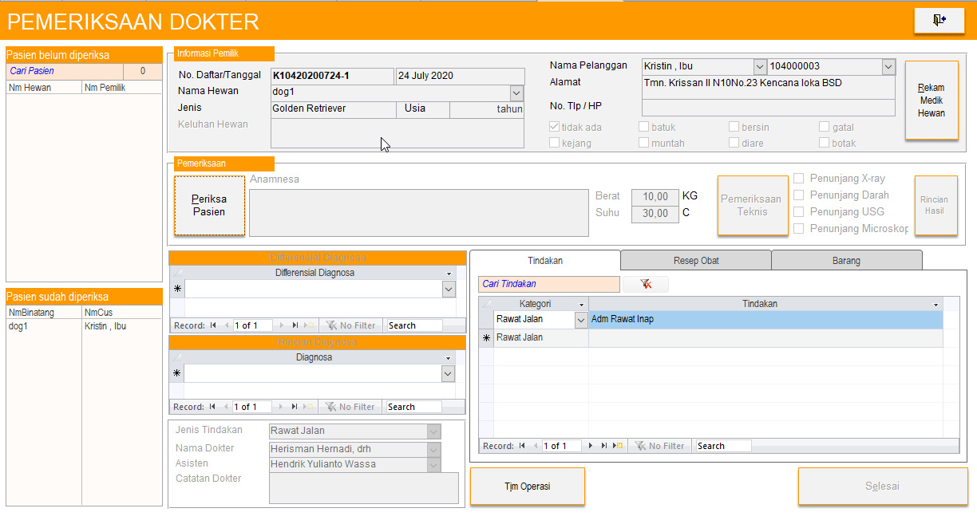The height and width of the screenshot is (524, 977).
Task: Go to first record in Tindakan navigator
Action: pyautogui.click(x=522, y=446)
